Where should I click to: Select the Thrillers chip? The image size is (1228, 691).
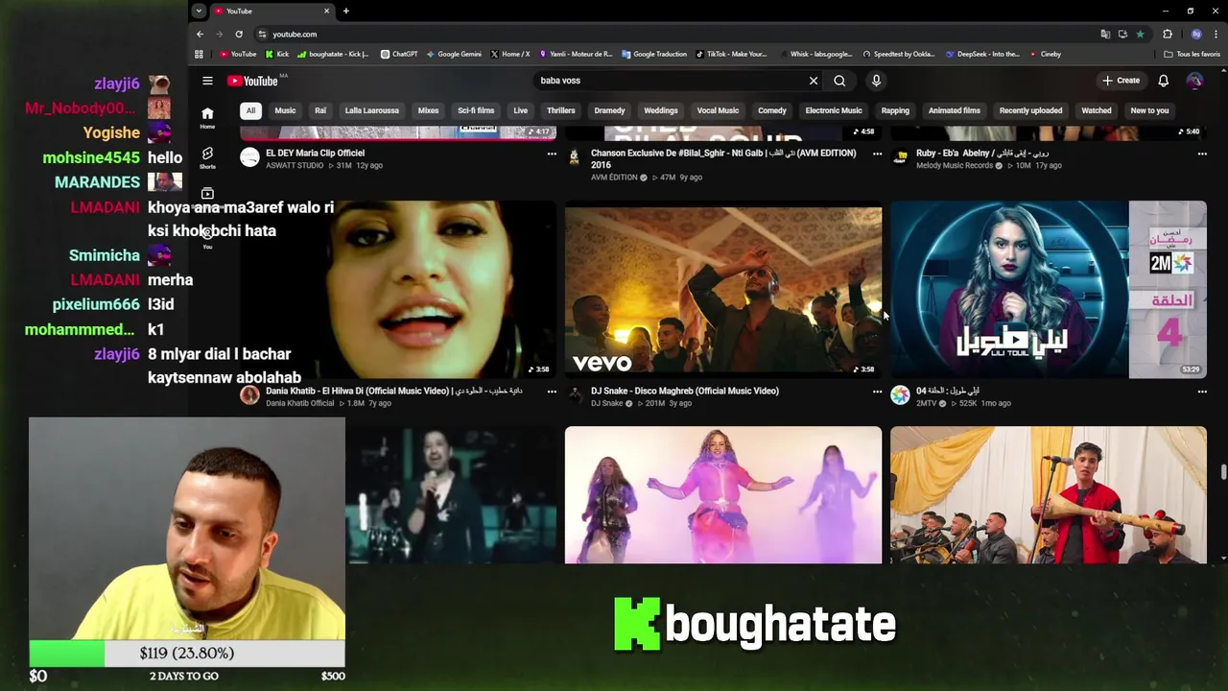click(561, 110)
